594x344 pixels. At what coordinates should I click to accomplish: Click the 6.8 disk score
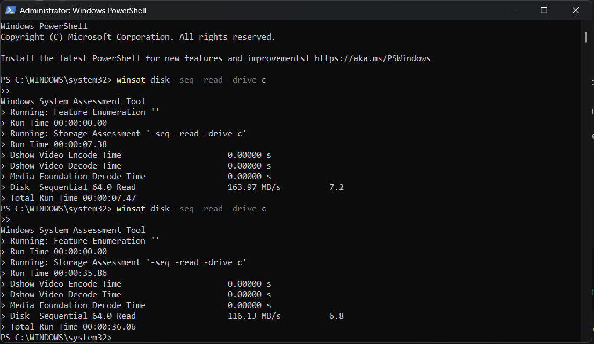[336, 316]
